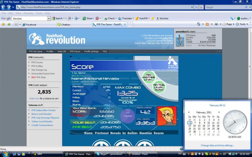Expand the Tools command bar dropdown
Image resolution: width=252 pixels, height=157 pixels.
click(247, 24)
